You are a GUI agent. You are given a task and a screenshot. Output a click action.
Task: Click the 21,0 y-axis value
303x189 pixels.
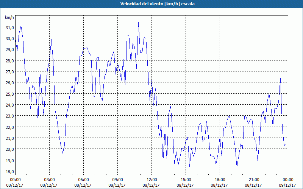(10, 138)
